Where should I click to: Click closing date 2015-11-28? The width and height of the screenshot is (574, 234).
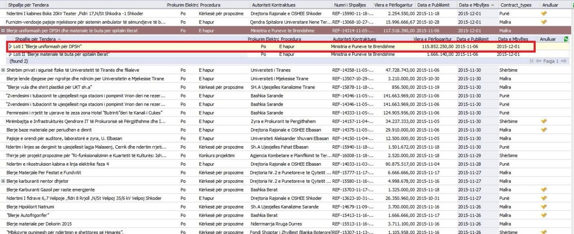click(469, 164)
